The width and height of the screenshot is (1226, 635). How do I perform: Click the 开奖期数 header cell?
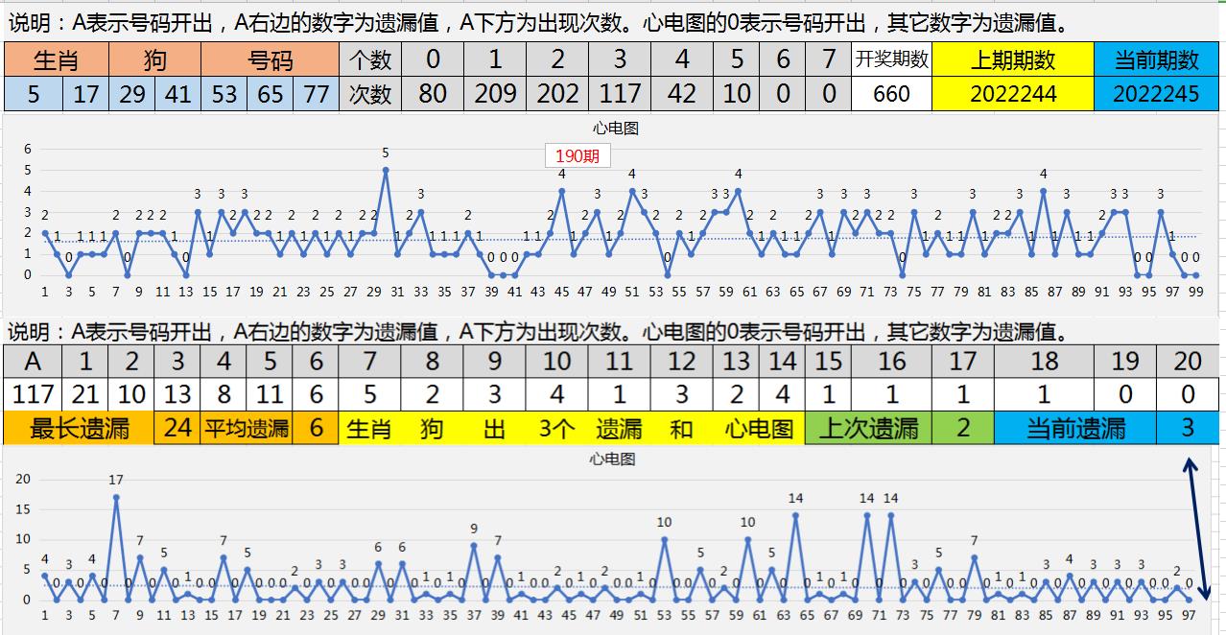[892, 60]
